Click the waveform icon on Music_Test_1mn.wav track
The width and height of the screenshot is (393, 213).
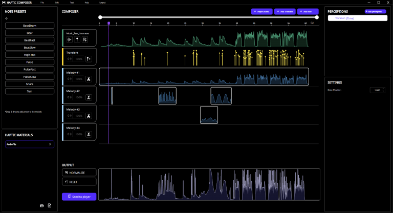(70, 40)
